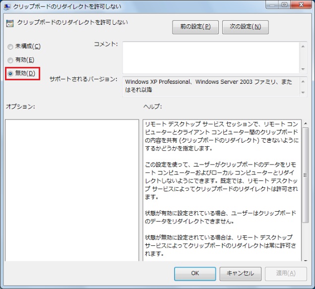Click help pane scroll up arrow
This screenshot has height=289, width=315.
coord(306,123)
